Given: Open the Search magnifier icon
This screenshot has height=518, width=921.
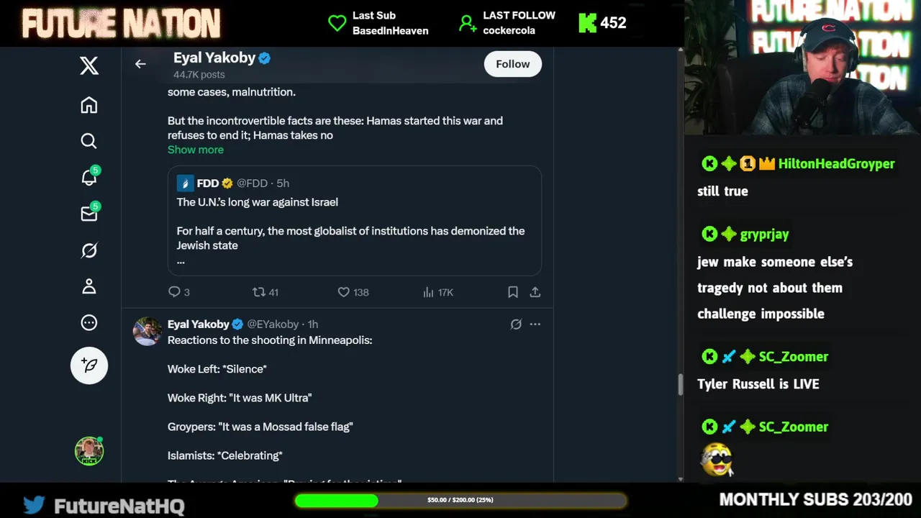Looking at the screenshot, I should click(89, 141).
